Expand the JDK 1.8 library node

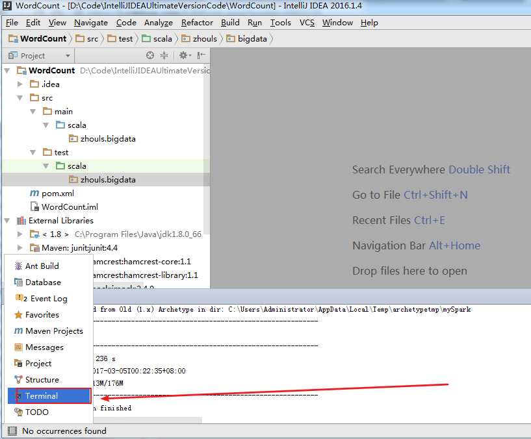(19, 234)
